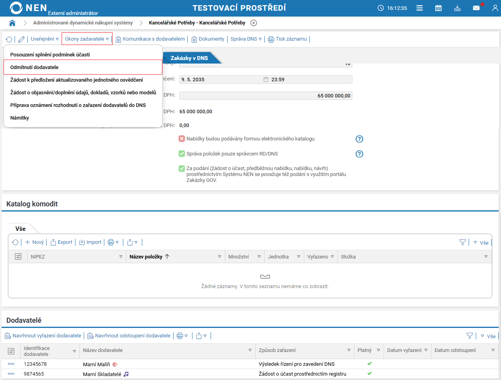
Task: Refresh the Katalog komodit list
Action: (x=15, y=242)
